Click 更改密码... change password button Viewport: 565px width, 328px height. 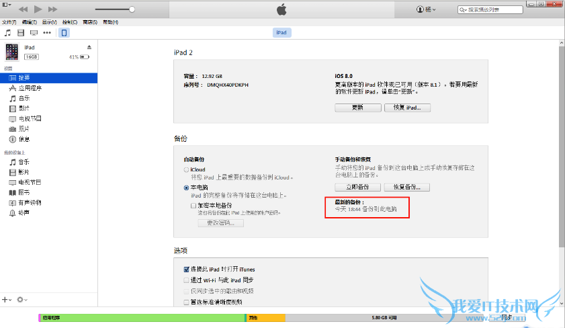[220, 223]
